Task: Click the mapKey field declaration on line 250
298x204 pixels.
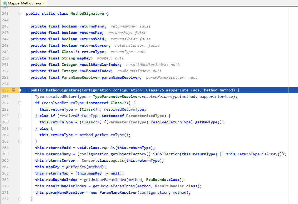Action: click(84, 58)
